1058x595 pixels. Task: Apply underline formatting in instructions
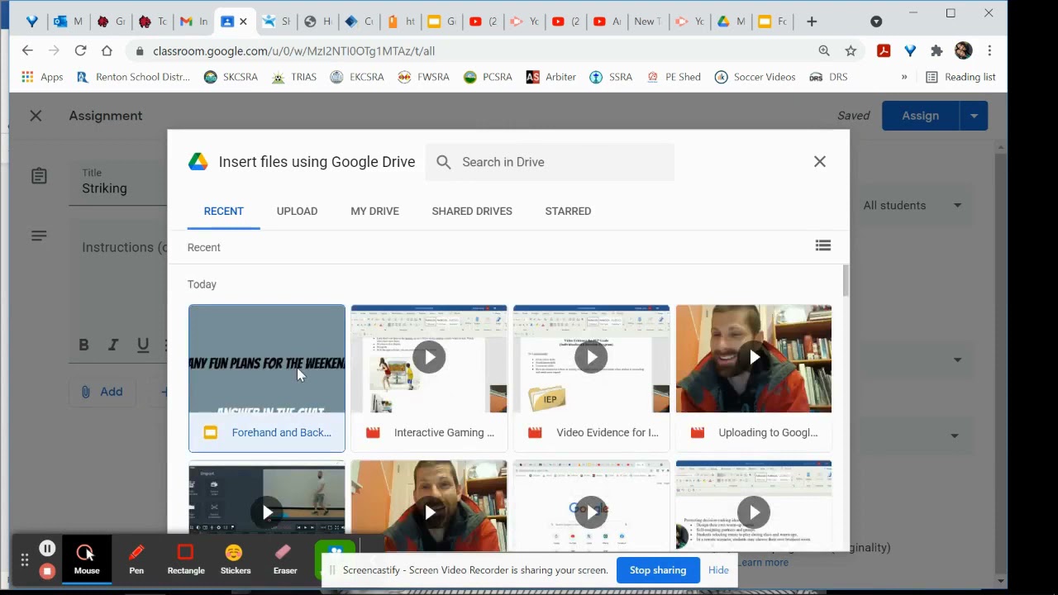point(143,345)
